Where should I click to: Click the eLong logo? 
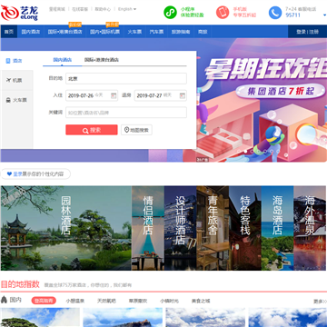click(19, 13)
